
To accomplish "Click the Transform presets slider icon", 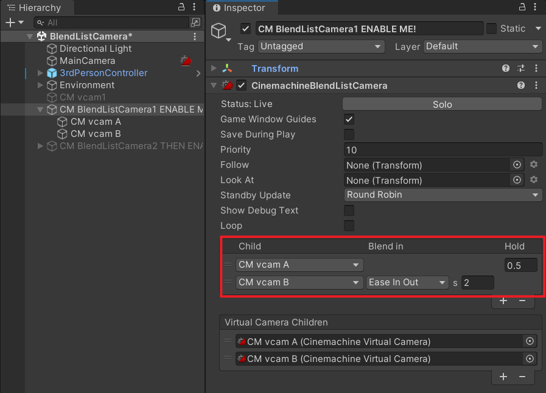I will tap(521, 68).
